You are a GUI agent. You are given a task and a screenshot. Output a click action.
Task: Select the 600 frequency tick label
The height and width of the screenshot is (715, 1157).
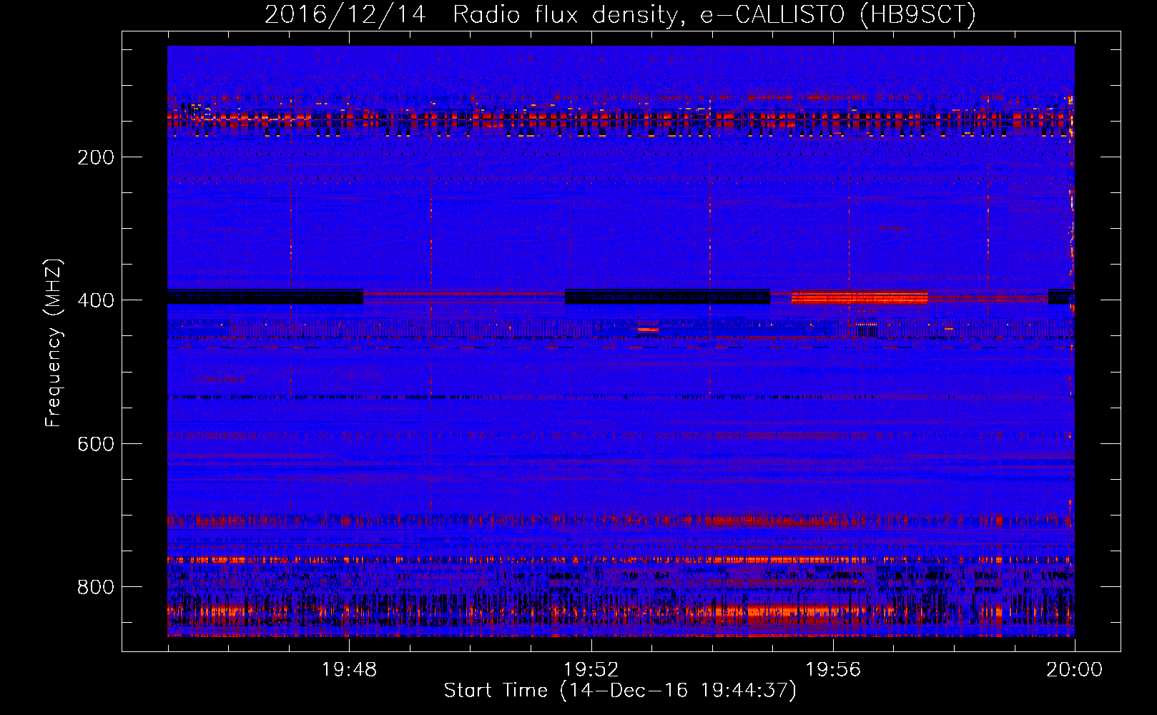[96, 444]
